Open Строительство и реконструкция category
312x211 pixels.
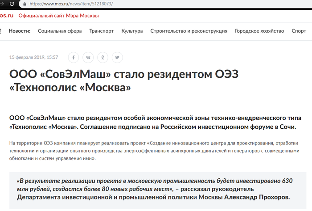point(189,31)
